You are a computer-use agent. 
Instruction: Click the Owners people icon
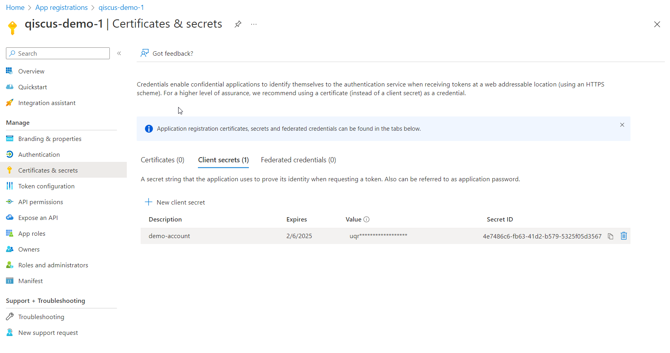[x=9, y=249]
